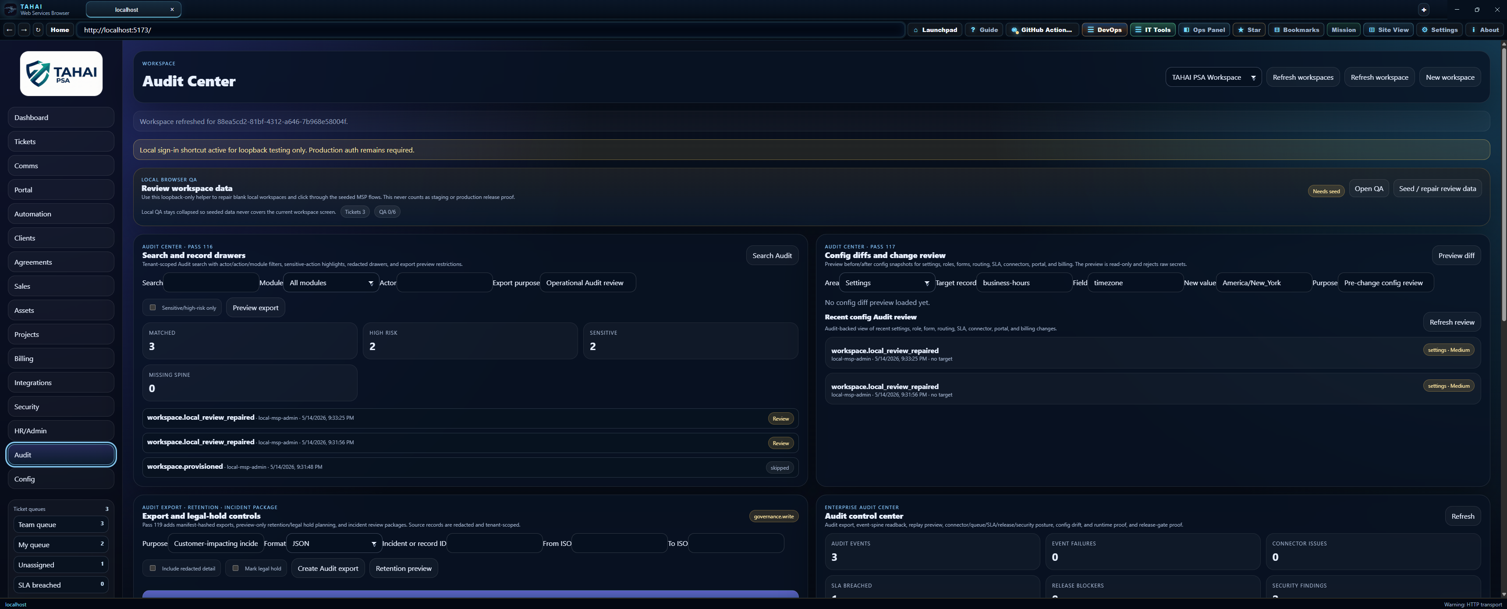Click the Open QA button
Viewport: 1507px width, 609px height.
[x=1369, y=188]
